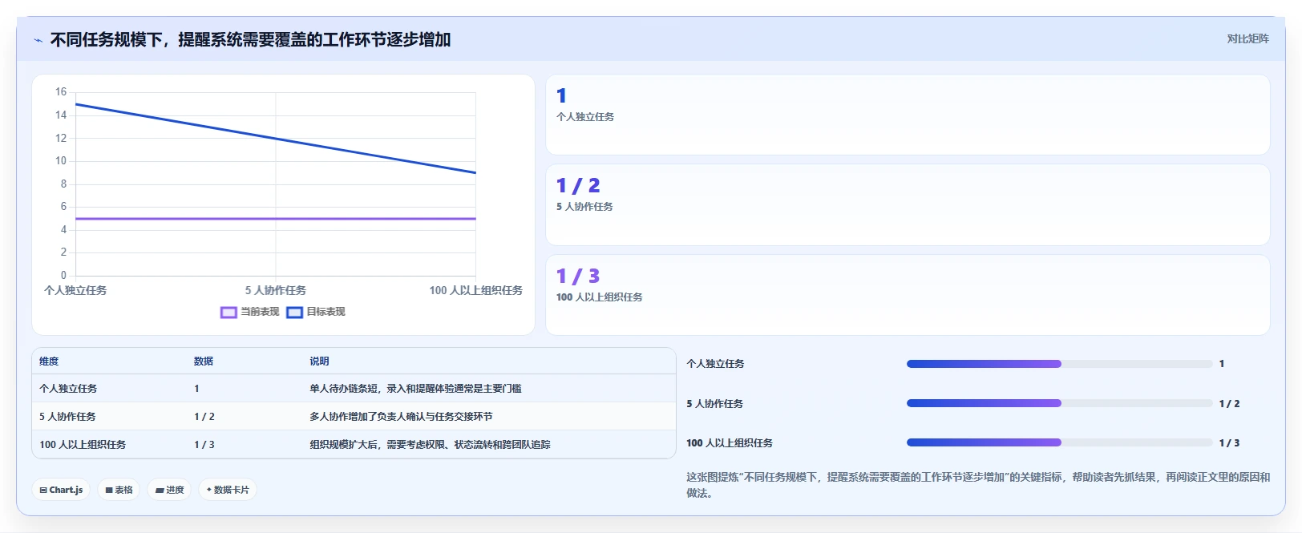1302x533 pixels.
Task: Click the headline 不同任务规模下 title text
Action: tap(250, 39)
